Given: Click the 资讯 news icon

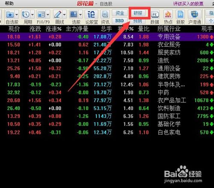Looking at the screenshot, I should click(105, 14).
